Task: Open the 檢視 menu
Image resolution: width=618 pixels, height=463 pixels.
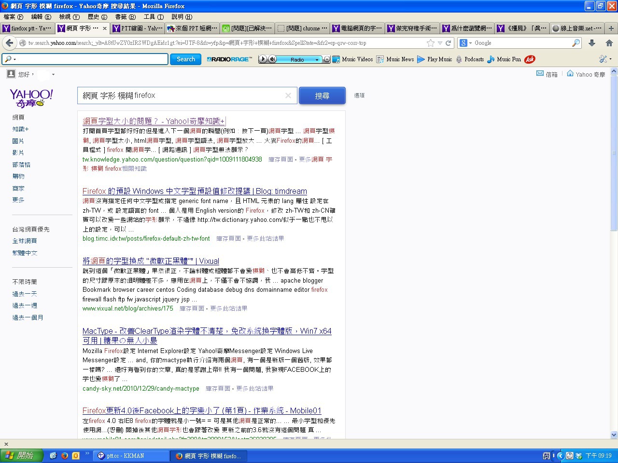Action: tap(69, 16)
